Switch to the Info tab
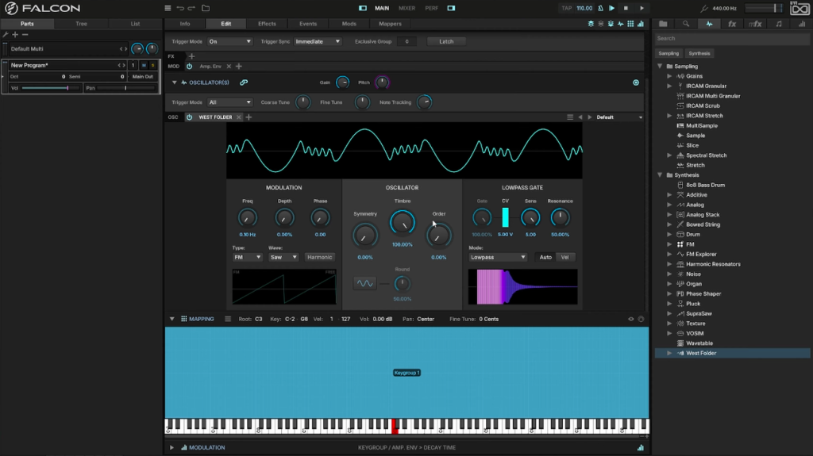The width and height of the screenshot is (813, 456). [x=184, y=24]
